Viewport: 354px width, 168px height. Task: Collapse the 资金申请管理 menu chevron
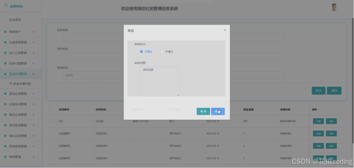[34, 74]
